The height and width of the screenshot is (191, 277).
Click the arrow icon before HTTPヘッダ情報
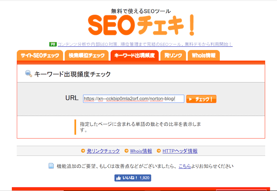159,151
